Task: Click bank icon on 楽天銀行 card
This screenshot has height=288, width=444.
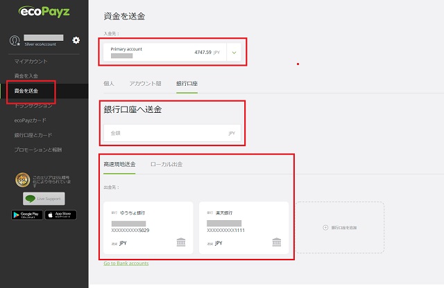Action: coord(276,243)
